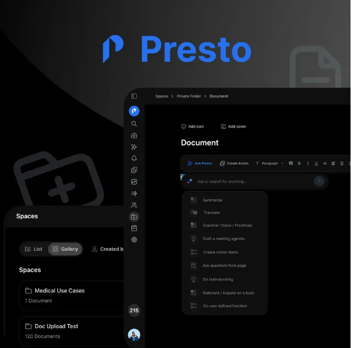
Task: Align text left in toolbar
Action: point(333,163)
